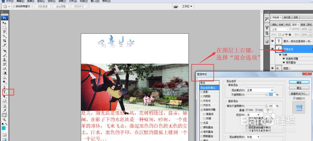The image size is (313, 141).
Task: Open the 混合模式 dropdown in dialog
Action: (259, 90)
